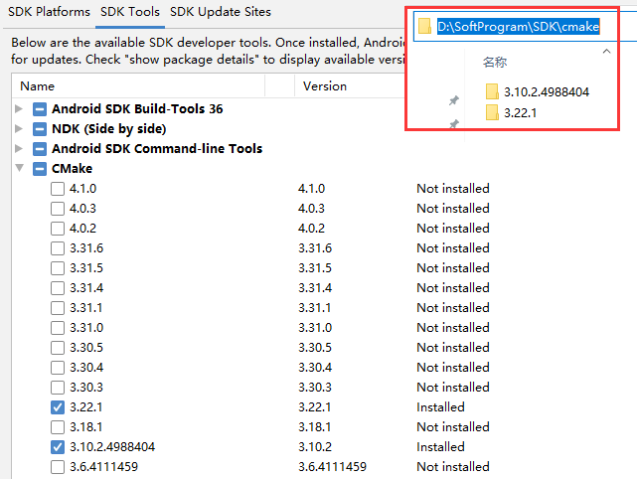Screen dimensions: 637x479
Task: Click version cell 3.10.2 in Version column
Action: click(315, 447)
